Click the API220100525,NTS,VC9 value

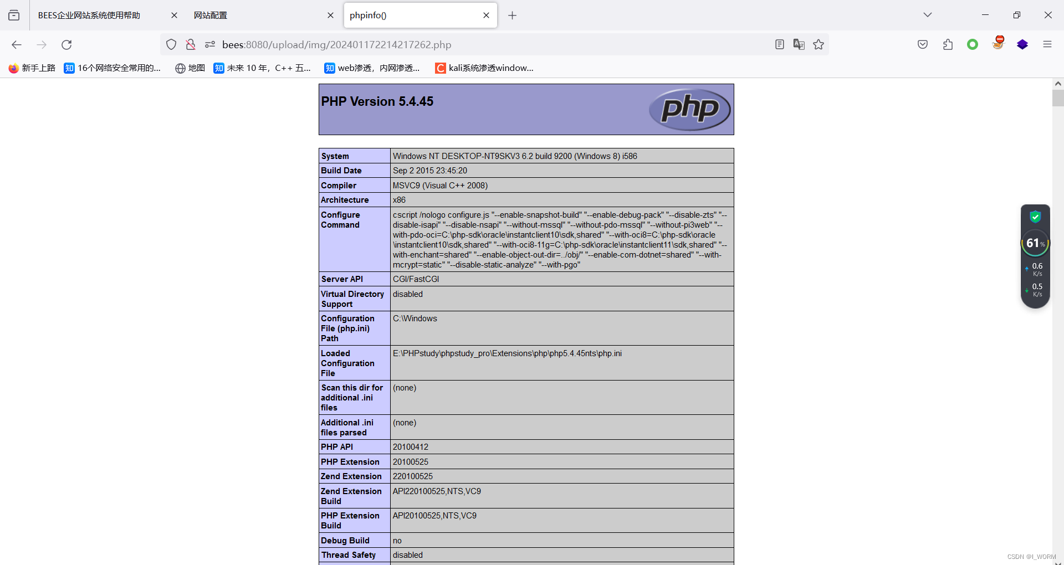(x=437, y=491)
